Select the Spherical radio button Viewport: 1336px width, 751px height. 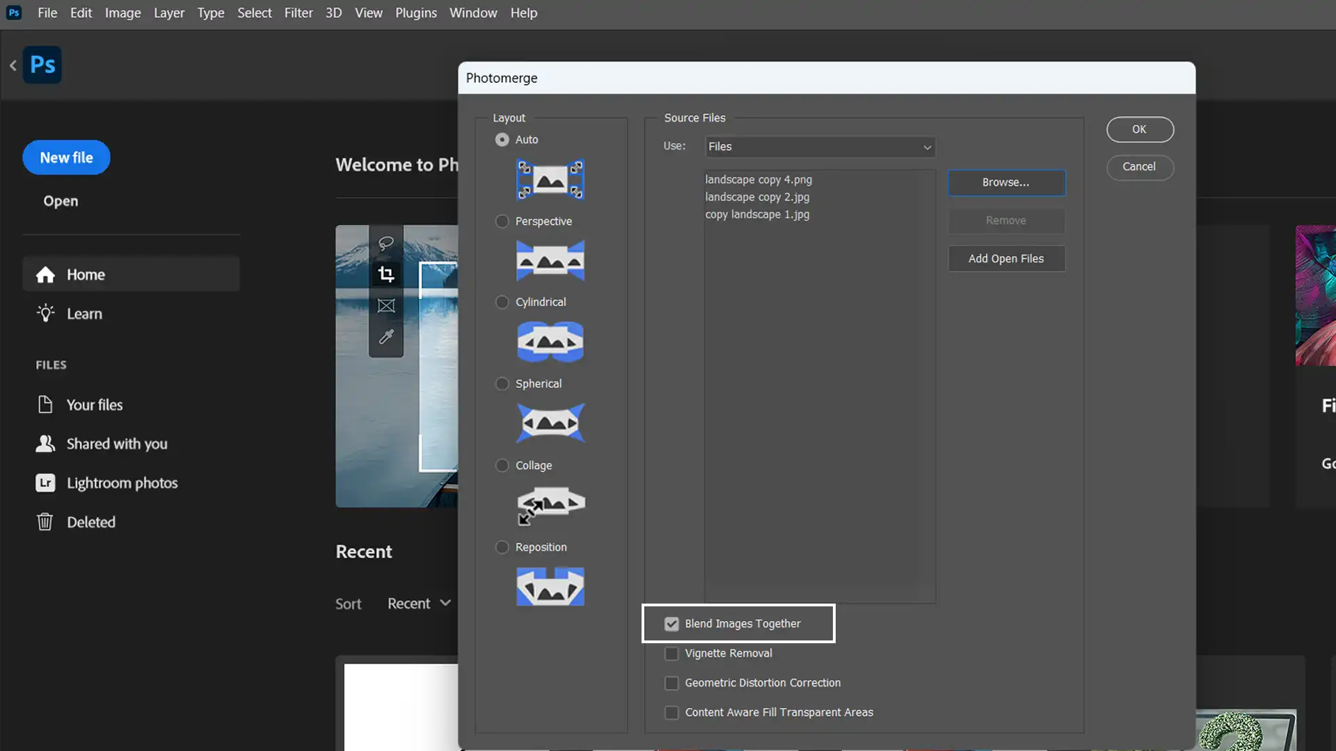(502, 383)
